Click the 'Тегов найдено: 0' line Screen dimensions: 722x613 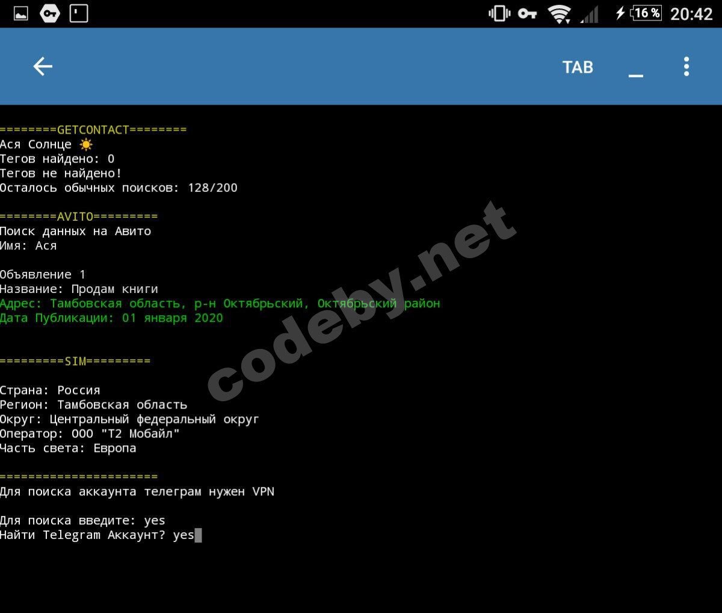[x=57, y=159]
